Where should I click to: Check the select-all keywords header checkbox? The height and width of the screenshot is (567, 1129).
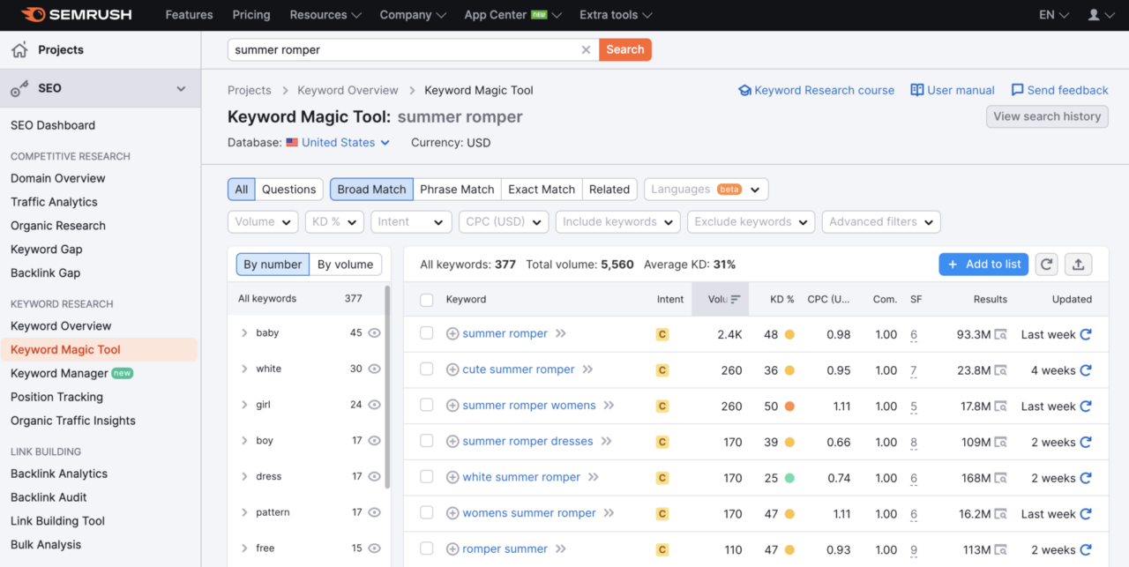[427, 300]
